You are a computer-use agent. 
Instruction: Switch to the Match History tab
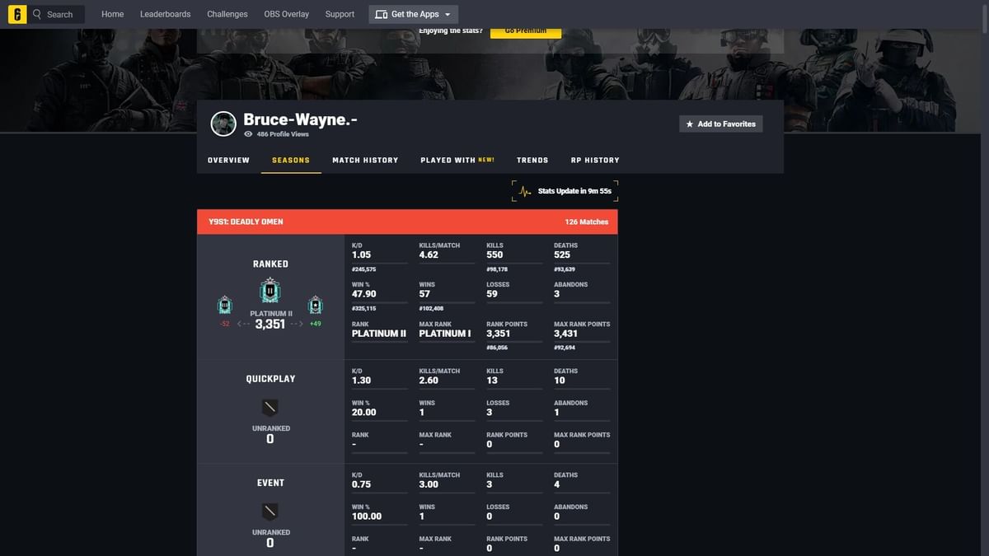365,160
